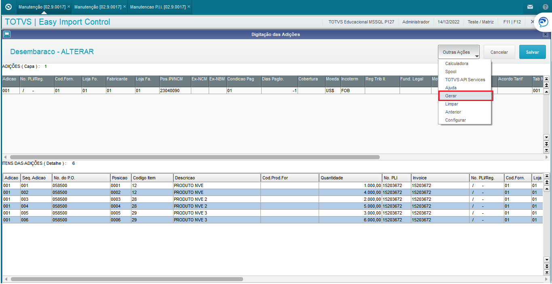Viewport: 552px width, 284px height.
Task: Click the Incoterm column header
Action: pyautogui.click(x=352, y=81)
